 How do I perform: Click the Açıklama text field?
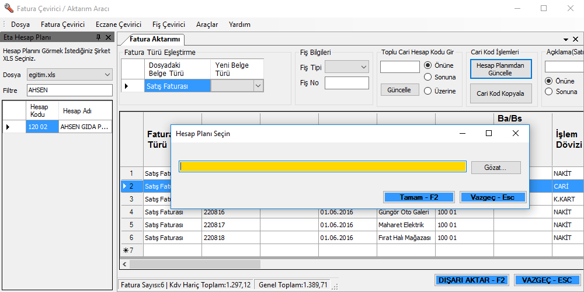(564, 67)
